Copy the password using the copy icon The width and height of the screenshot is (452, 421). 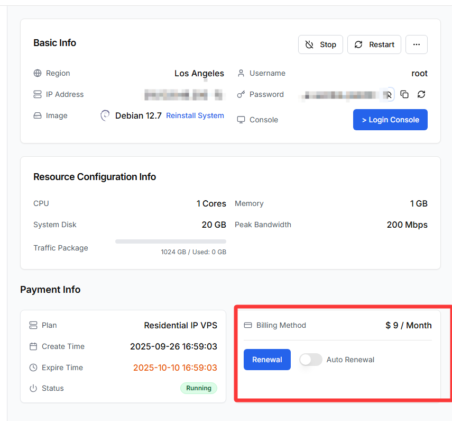click(x=404, y=94)
